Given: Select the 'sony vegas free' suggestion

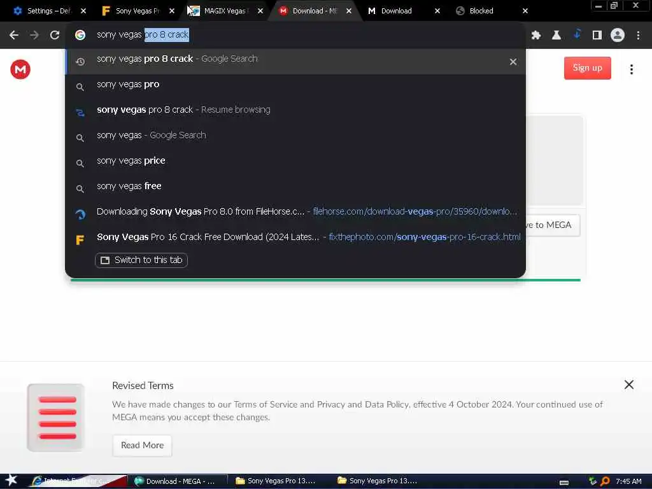Looking at the screenshot, I should coord(295,187).
